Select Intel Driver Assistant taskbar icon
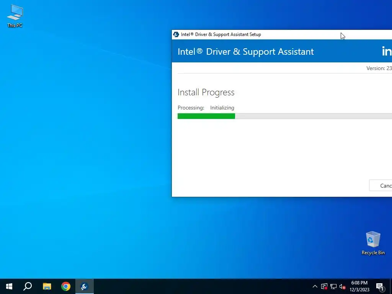Viewport: 392px width, 294px height. pos(85,286)
